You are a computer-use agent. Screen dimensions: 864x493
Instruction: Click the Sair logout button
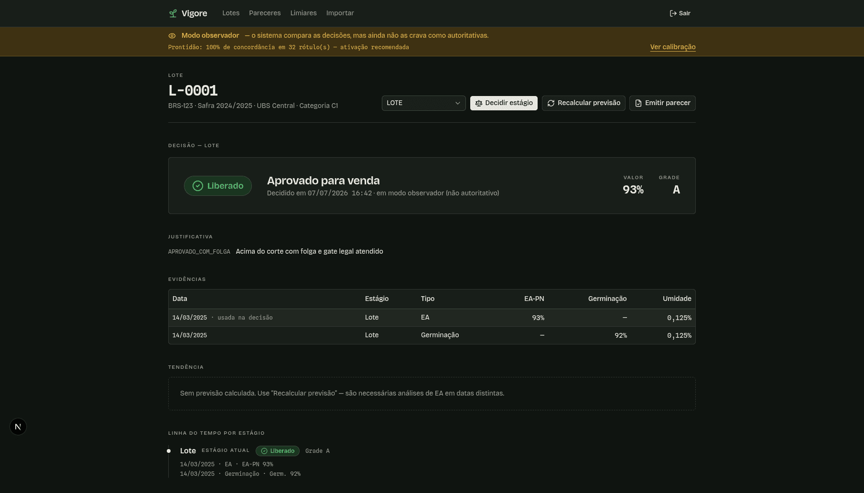point(680,13)
